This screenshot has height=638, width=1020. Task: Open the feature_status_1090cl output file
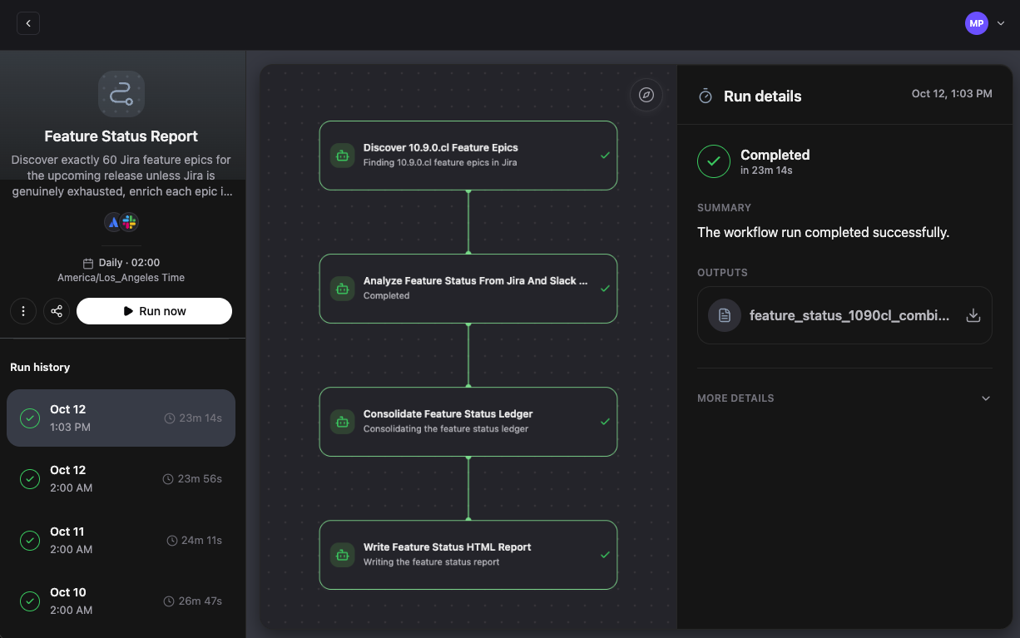click(x=844, y=315)
